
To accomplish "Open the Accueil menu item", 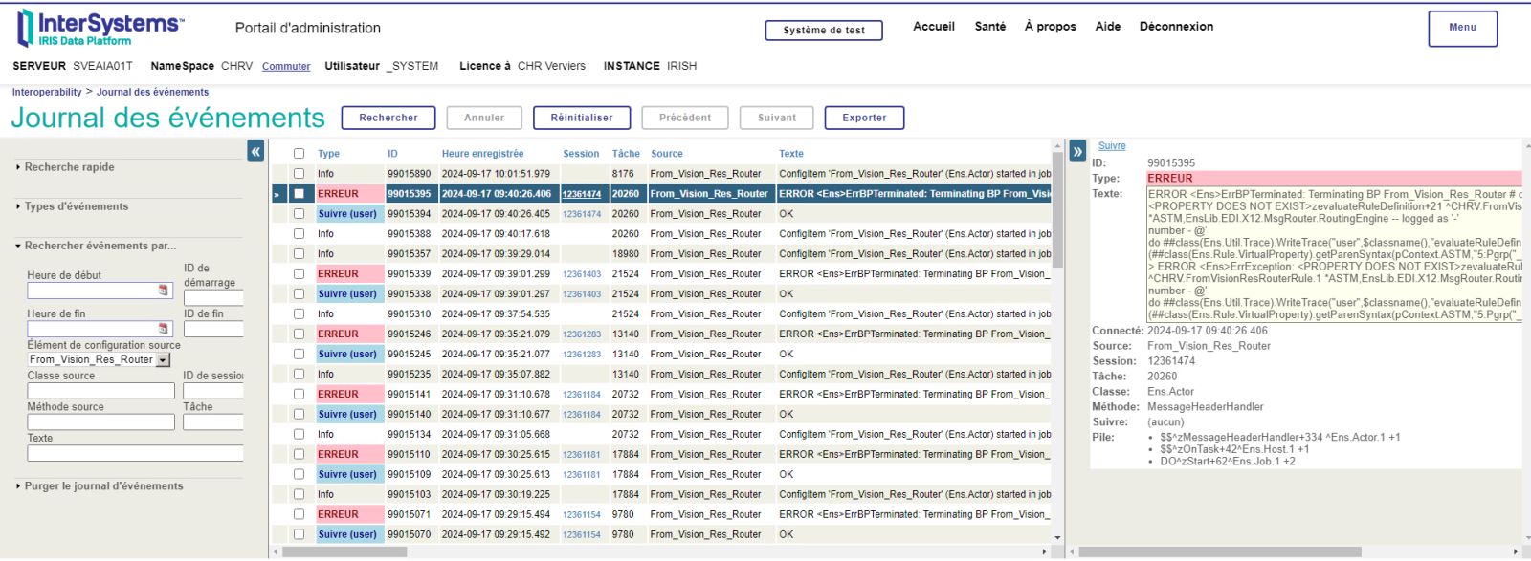I will tap(934, 27).
